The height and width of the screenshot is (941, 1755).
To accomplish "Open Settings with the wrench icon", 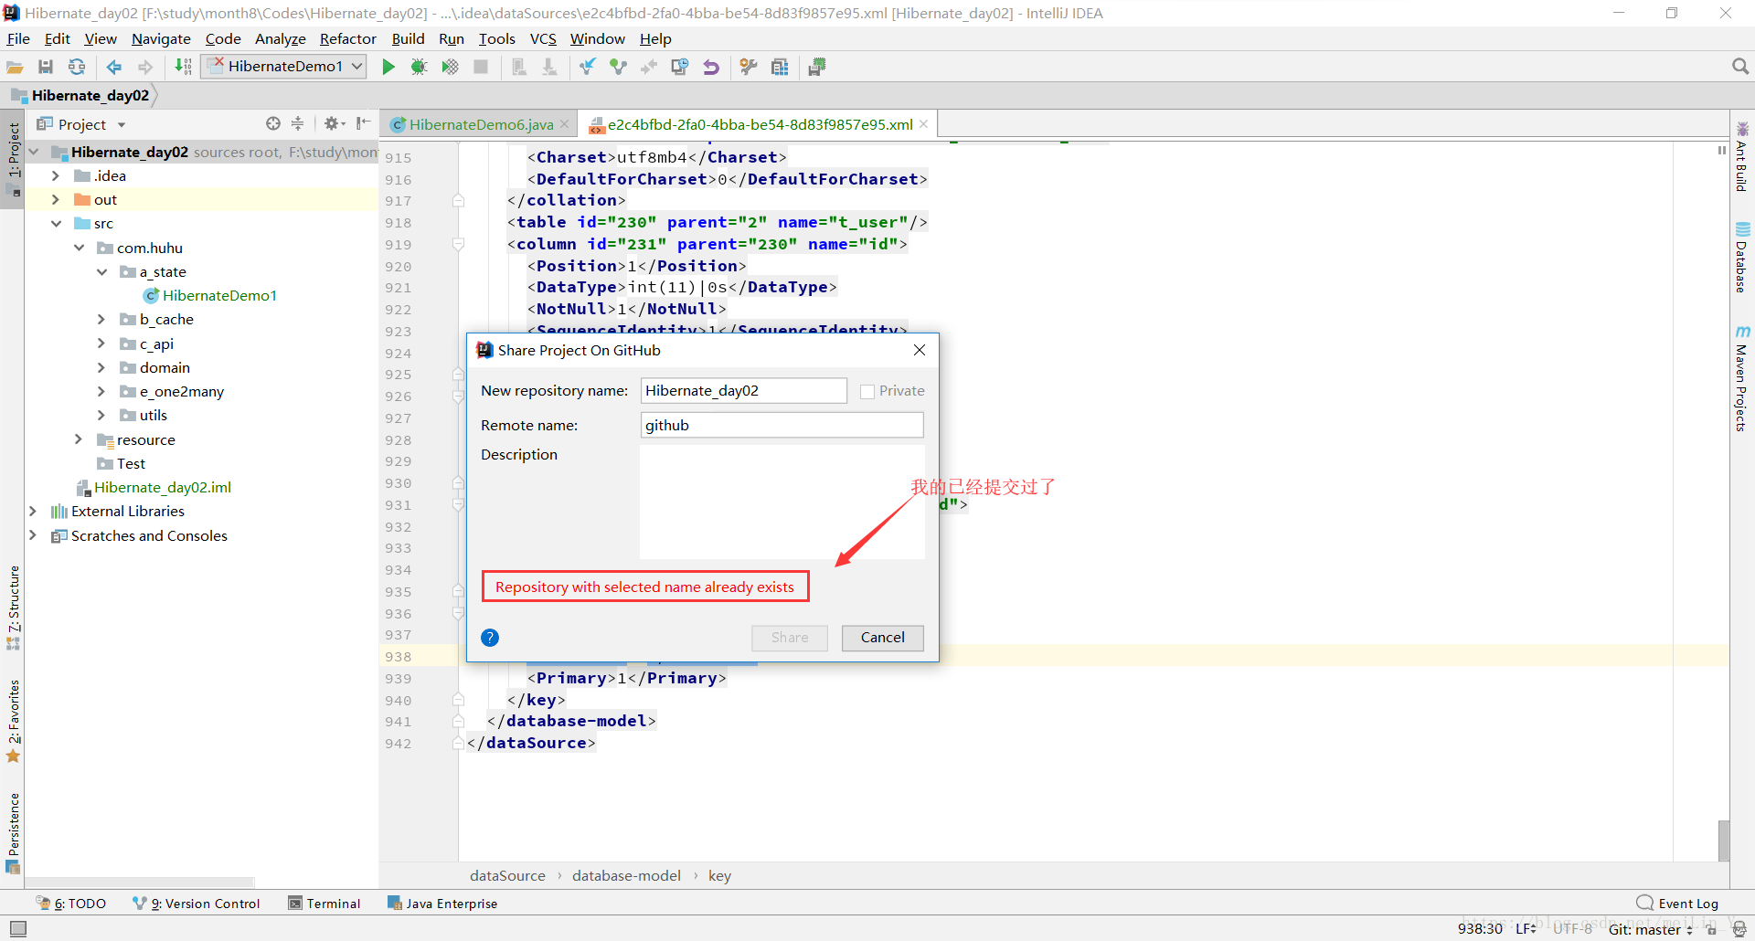I will (749, 67).
